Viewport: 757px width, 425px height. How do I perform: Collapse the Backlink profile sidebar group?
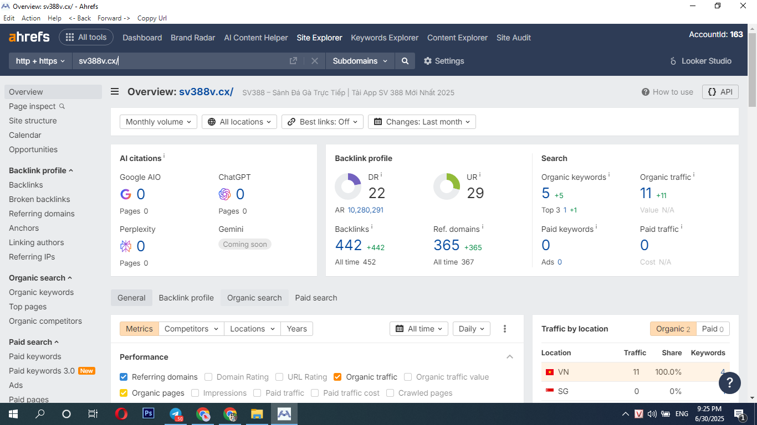coord(41,170)
